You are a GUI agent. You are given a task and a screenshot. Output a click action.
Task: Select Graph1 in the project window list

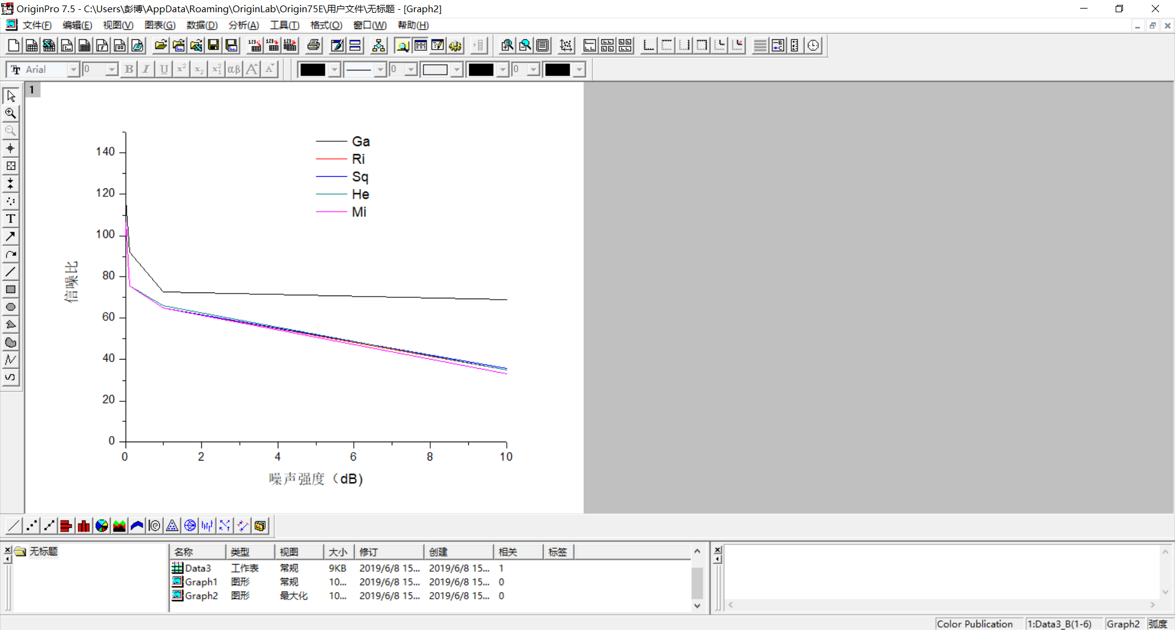point(201,582)
